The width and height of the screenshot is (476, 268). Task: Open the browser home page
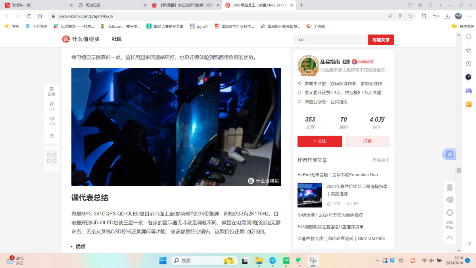(40, 16)
